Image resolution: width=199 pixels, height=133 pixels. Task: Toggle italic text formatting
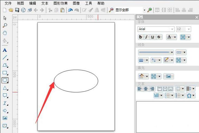coord(147,37)
